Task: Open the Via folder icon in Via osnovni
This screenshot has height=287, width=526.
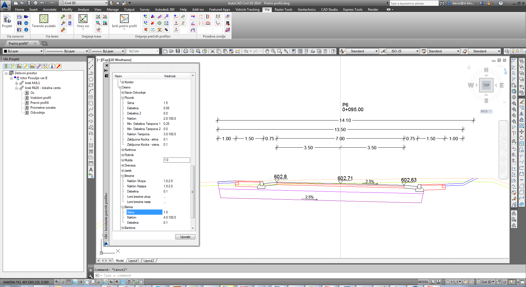Action: 26,17
